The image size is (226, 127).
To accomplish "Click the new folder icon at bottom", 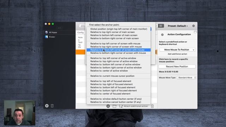I will point(114,106).
